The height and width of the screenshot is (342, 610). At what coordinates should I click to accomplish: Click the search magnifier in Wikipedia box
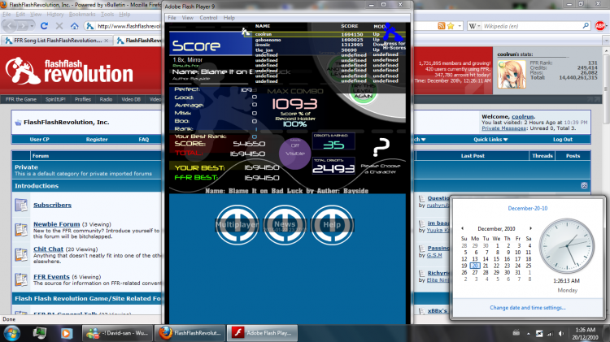coord(586,26)
